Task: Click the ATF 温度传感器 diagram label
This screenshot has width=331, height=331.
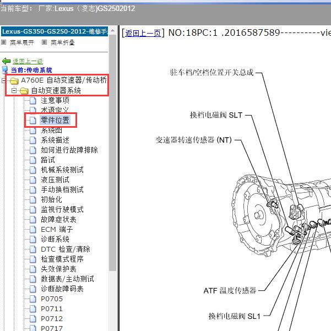Action: click(x=230, y=291)
